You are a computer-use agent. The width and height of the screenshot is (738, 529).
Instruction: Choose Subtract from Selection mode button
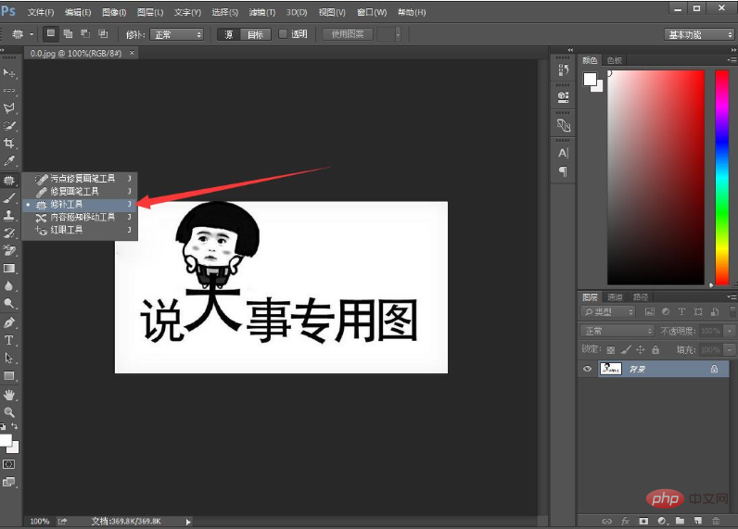[x=85, y=33]
